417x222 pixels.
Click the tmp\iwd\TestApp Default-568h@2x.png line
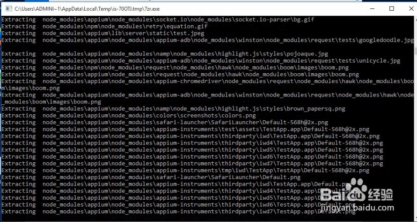185,170
